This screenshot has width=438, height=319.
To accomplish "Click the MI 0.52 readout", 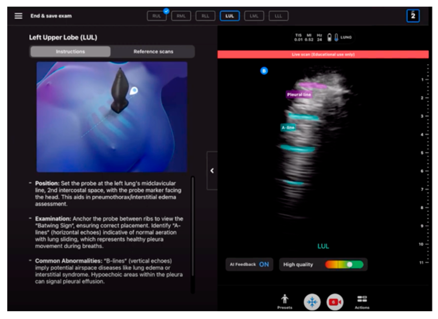I will pyautogui.click(x=309, y=37).
